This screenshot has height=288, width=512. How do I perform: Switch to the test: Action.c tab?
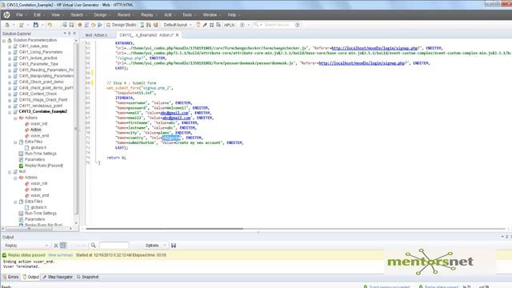point(96,35)
